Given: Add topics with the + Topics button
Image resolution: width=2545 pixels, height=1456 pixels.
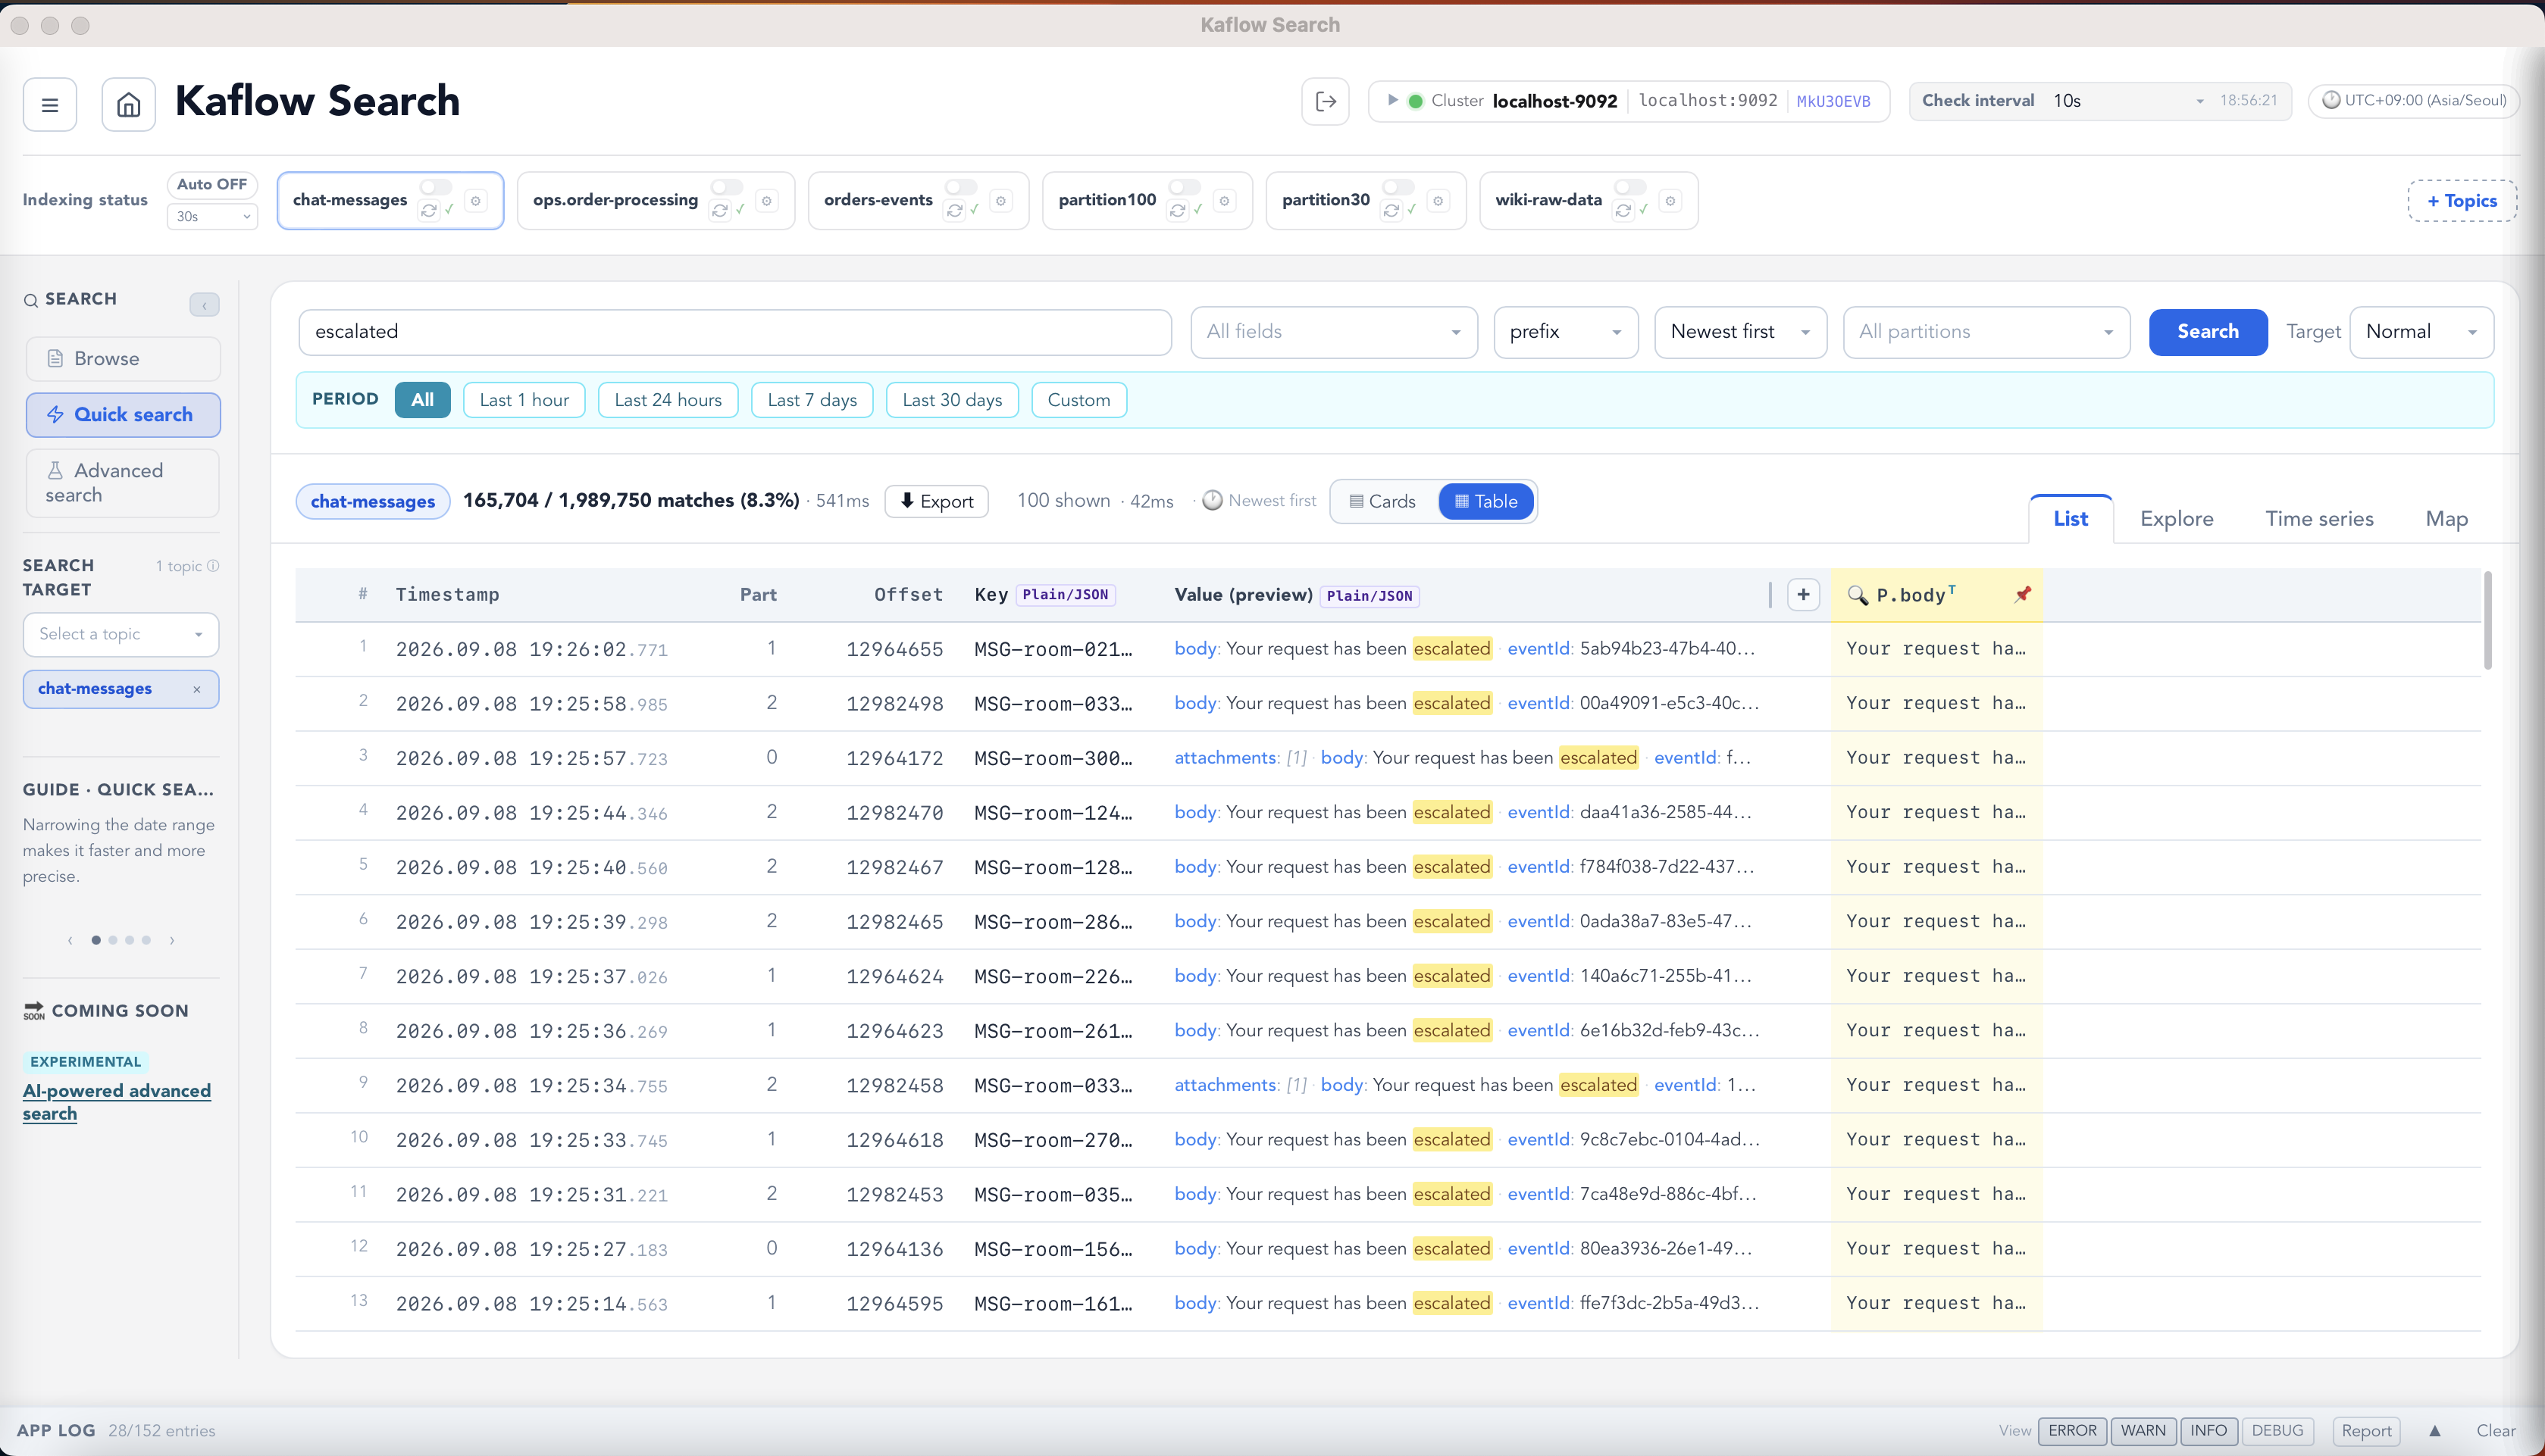Looking at the screenshot, I should [2462, 201].
